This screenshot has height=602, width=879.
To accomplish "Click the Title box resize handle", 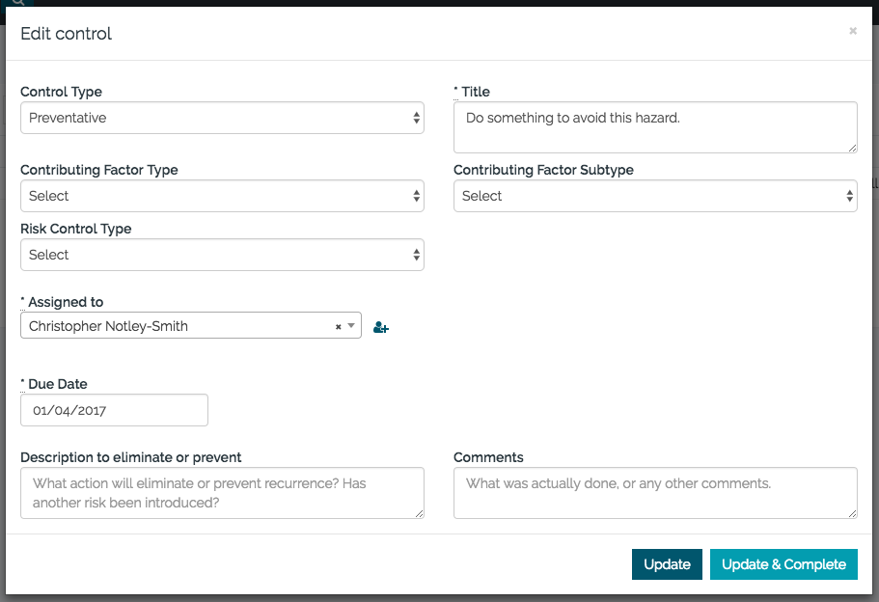I will point(852,148).
